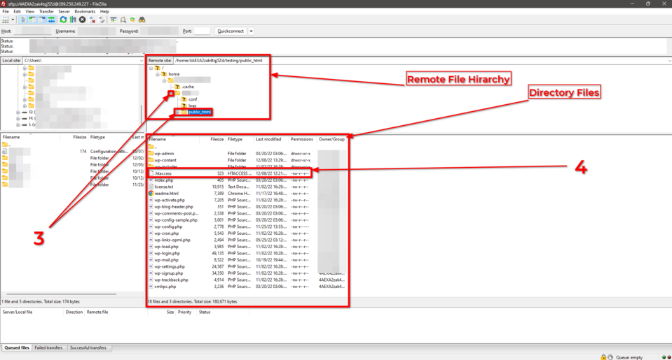The image size is (672, 360).
Task: Collapse the home node in remote tree
Action: [x=157, y=74]
